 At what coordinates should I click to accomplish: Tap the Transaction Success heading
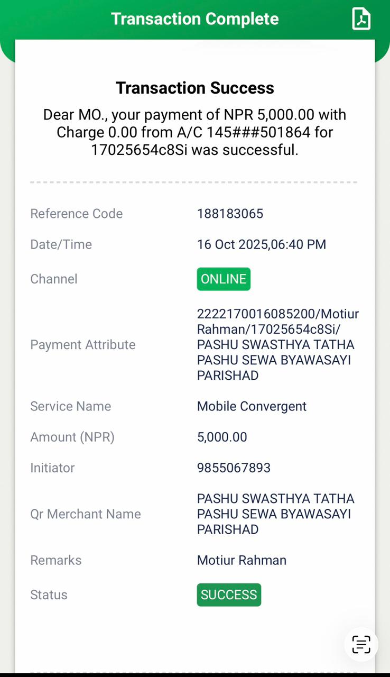coord(195,88)
